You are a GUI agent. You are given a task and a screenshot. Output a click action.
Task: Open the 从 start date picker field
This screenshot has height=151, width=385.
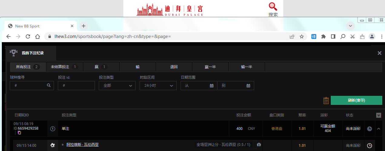click(199, 86)
